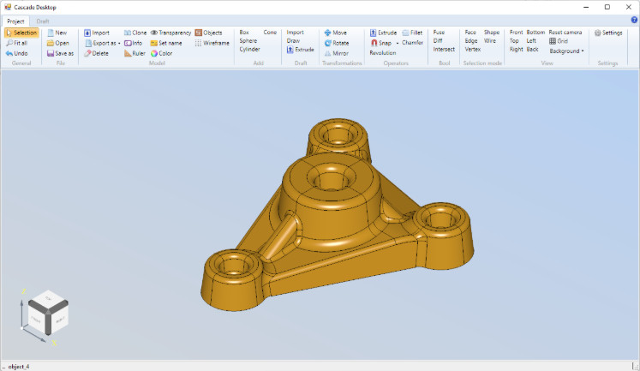The height and width of the screenshot is (371, 640).
Task: Add a Cylinder primitive
Action: 249,49
